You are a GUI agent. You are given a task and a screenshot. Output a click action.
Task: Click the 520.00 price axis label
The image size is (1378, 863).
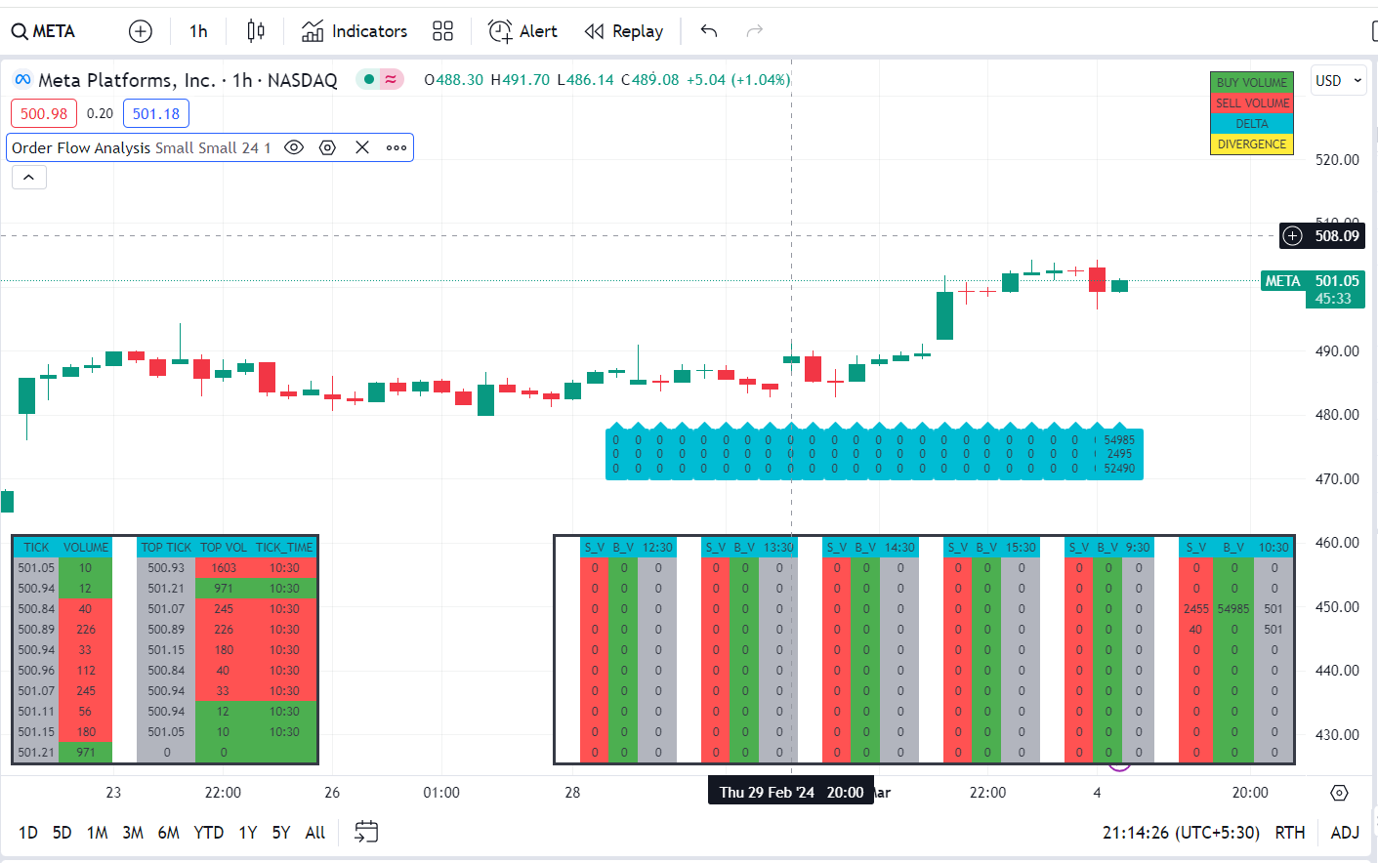tap(1337, 159)
